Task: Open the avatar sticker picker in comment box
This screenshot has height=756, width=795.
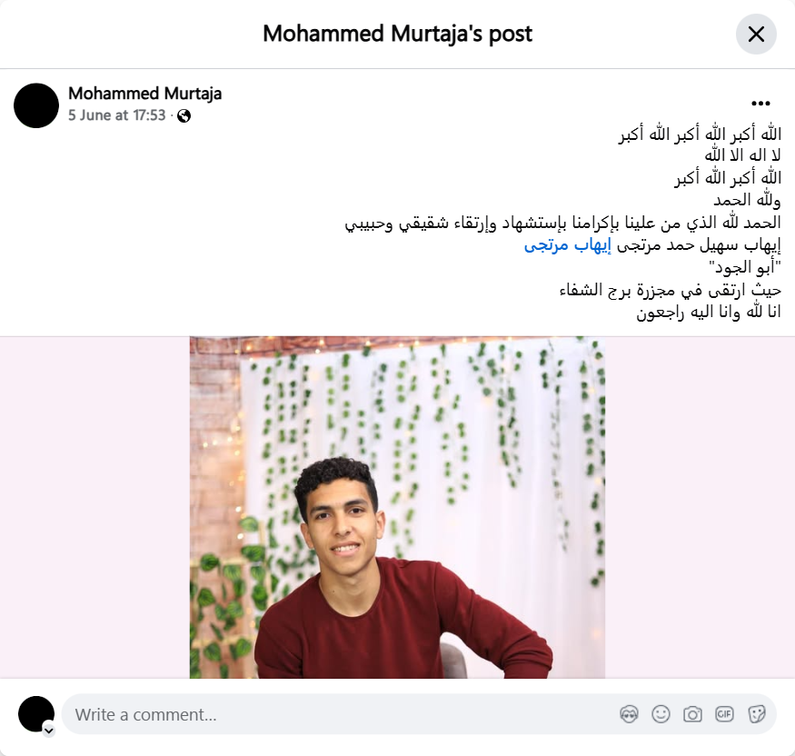Action: pos(629,714)
